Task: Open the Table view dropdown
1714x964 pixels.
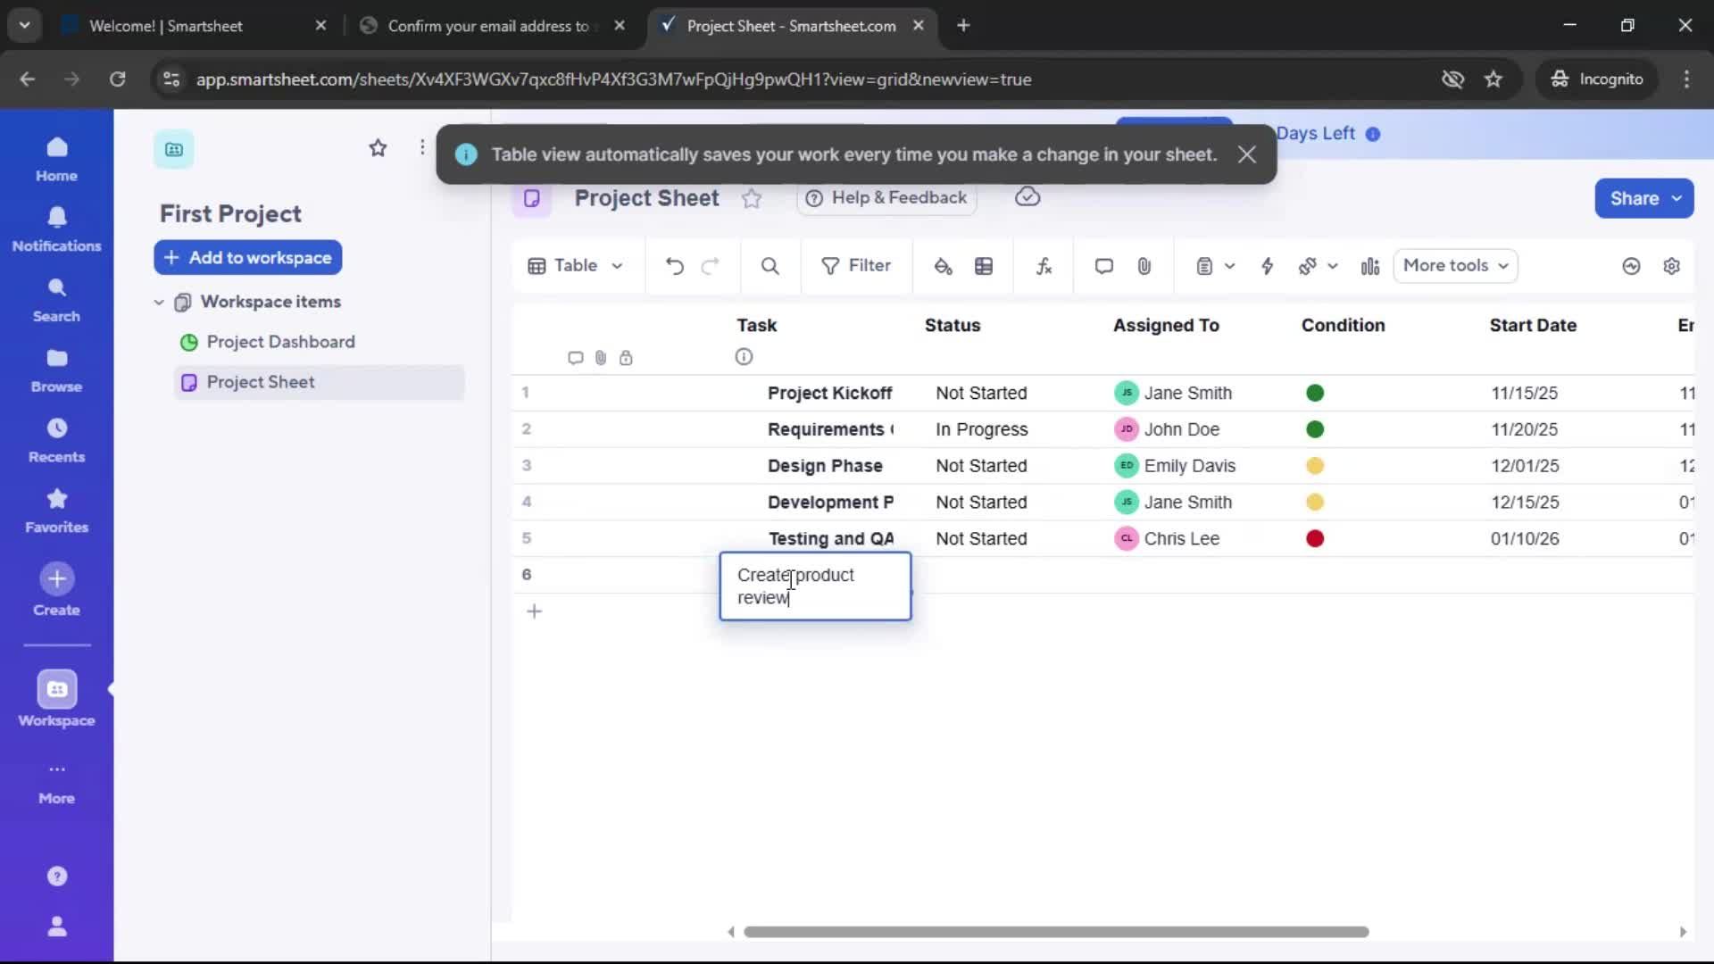Action: [x=576, y=266]
